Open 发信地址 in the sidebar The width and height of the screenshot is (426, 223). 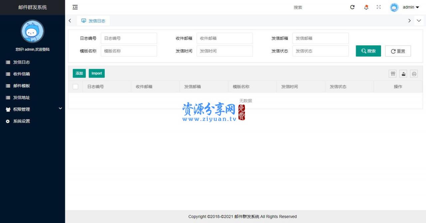33,98
